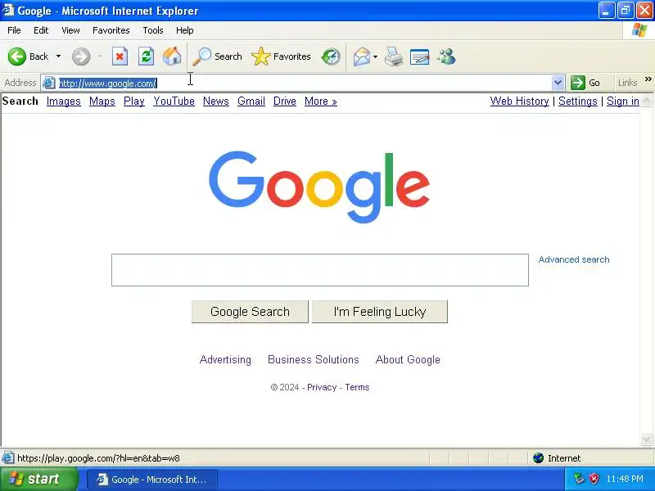Click the Advertising footer link
Viewport: 655px width, 491px height.
point(225,359)
